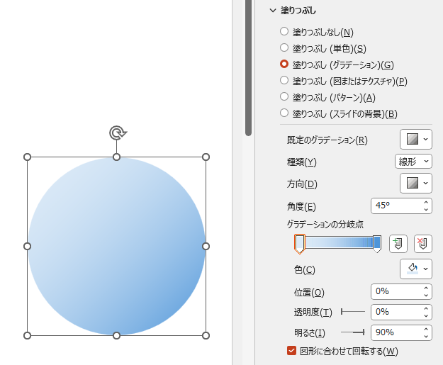Decrease 明るさ with down spinner arrow
This screenshot has height=365, width=443.
pos(426,336)
